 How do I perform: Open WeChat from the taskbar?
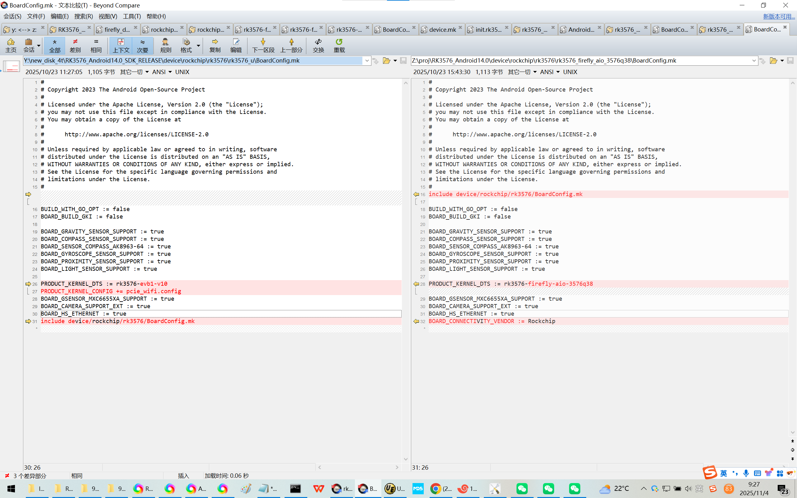[522, 488]
